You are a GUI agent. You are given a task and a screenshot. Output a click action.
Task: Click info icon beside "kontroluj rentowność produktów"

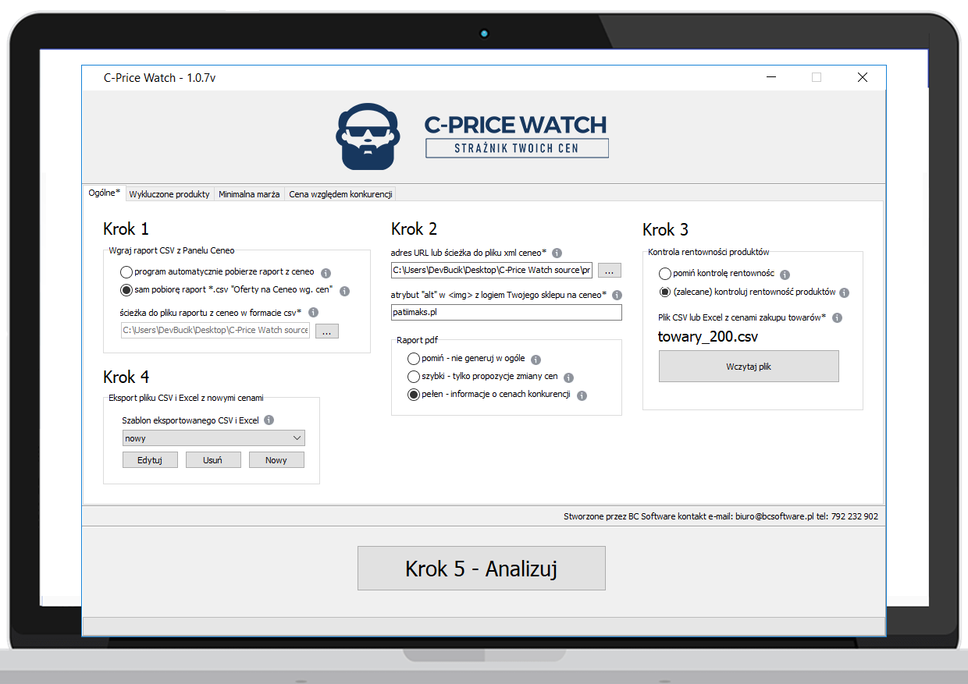pyautogui.click(x=844, y=292)
